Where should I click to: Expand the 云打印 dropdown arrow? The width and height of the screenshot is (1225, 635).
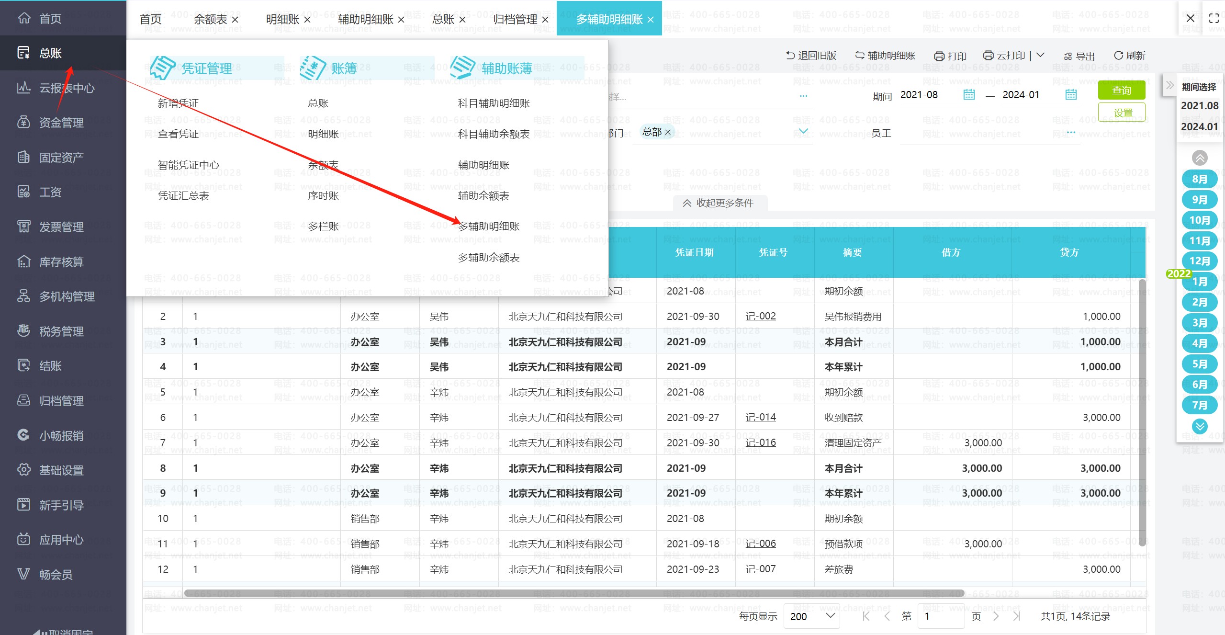tap(1040, 55)
